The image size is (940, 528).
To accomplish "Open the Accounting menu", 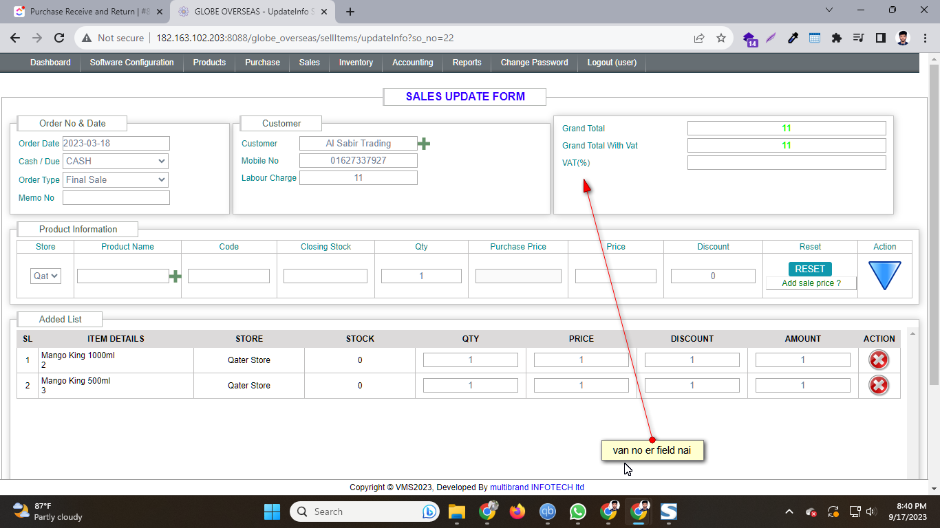I will (x=412, y=63).
